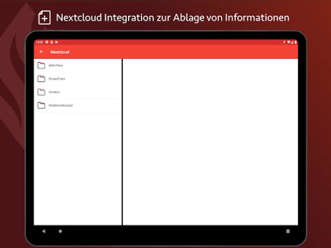Tap the settings gear status bar icon

pyautogui.click(x=47, y=42)
